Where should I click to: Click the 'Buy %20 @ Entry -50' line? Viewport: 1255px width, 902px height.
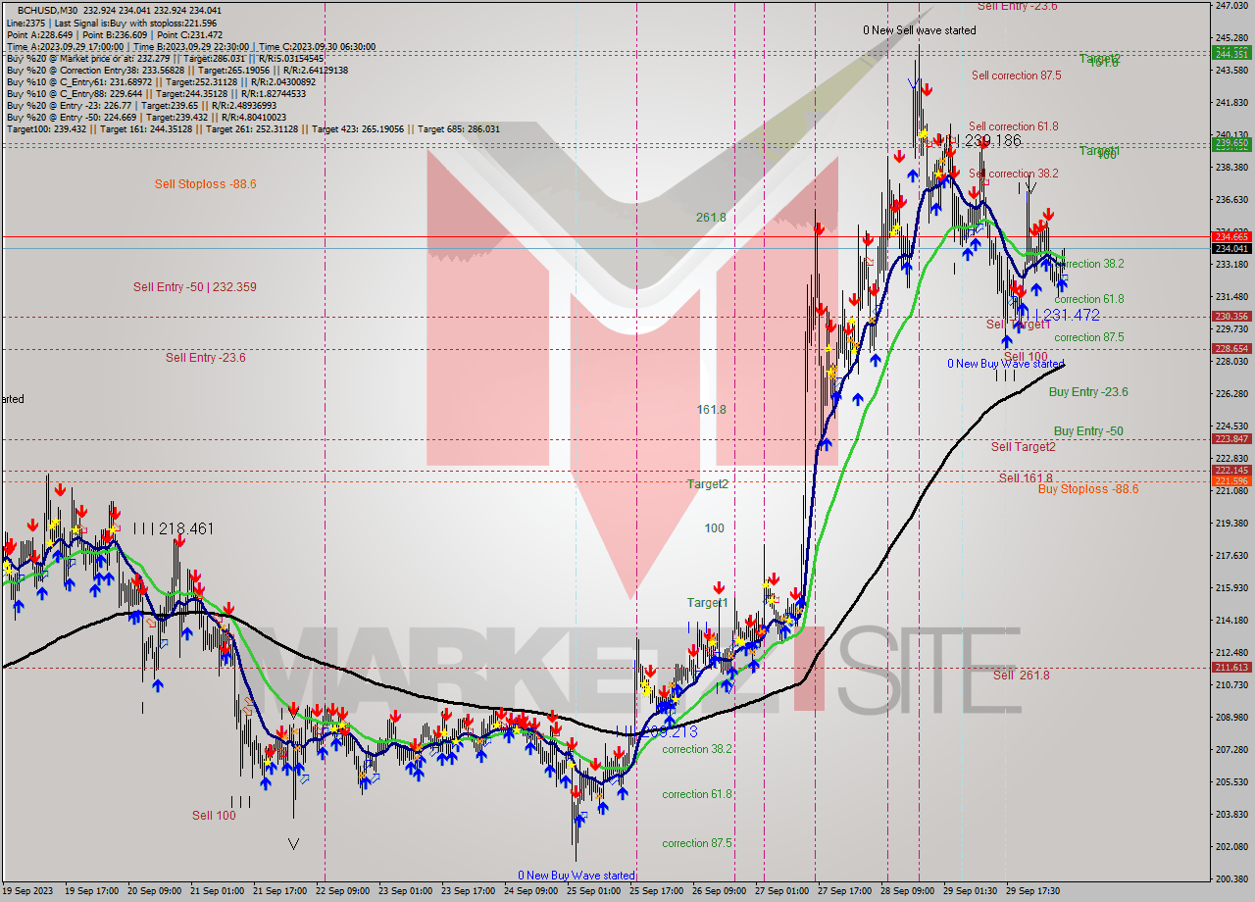(145, 117)
